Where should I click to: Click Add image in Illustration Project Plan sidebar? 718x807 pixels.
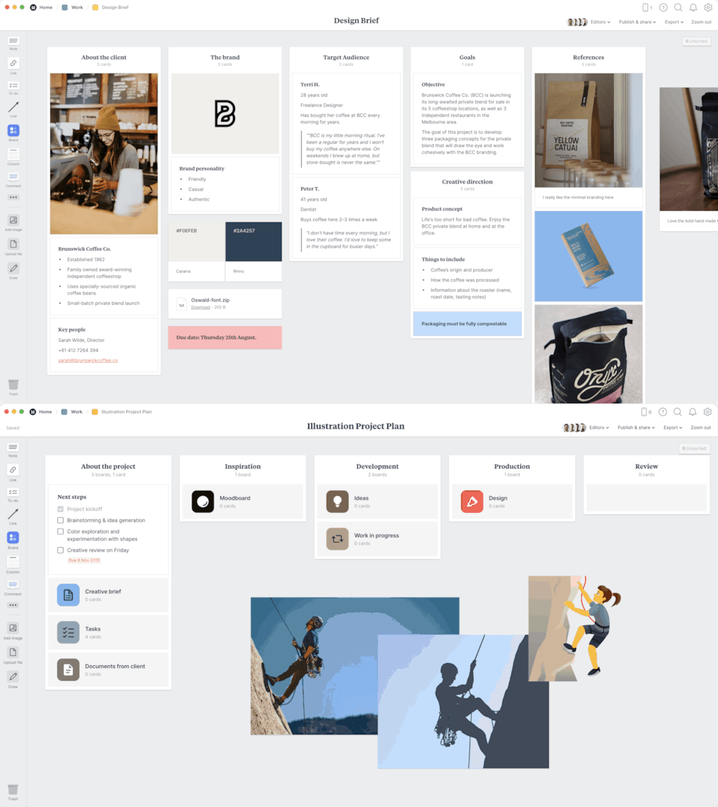tap(13, 628)
